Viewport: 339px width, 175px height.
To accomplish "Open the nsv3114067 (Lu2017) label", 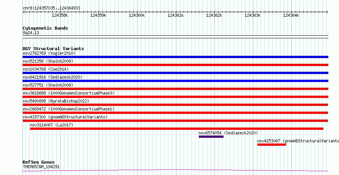I will [51, 125].
